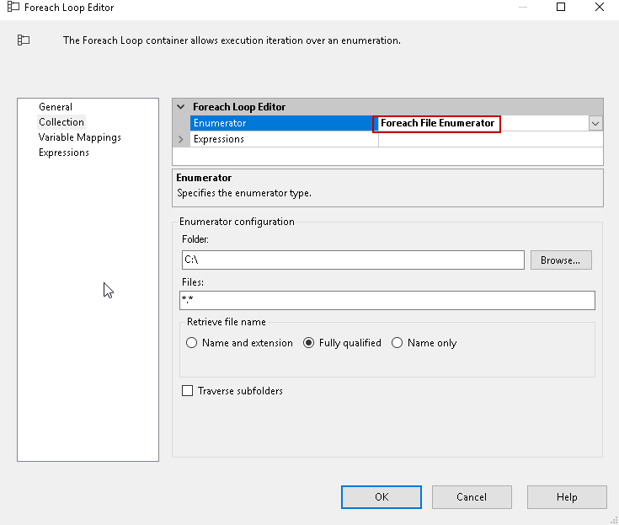Open the Enumerator type dropdown arrow

click(x=595, y=123)
